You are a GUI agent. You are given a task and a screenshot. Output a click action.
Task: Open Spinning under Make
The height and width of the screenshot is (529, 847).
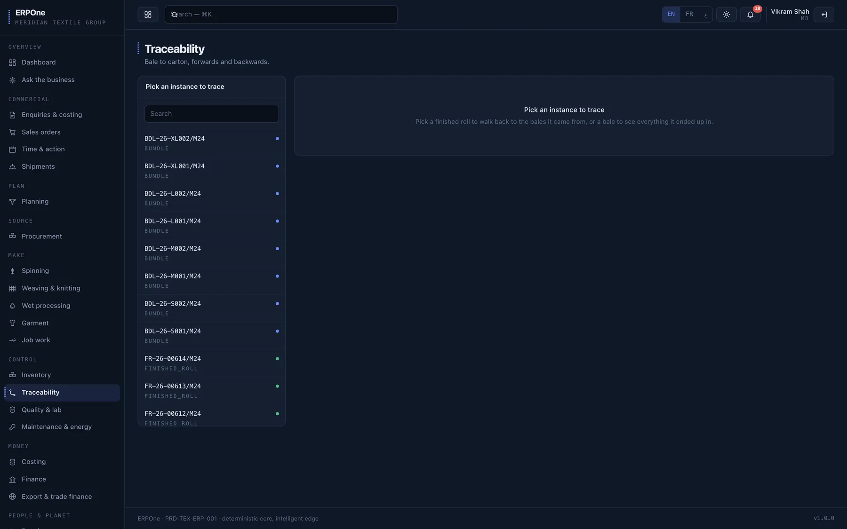(x=62, y=271)
